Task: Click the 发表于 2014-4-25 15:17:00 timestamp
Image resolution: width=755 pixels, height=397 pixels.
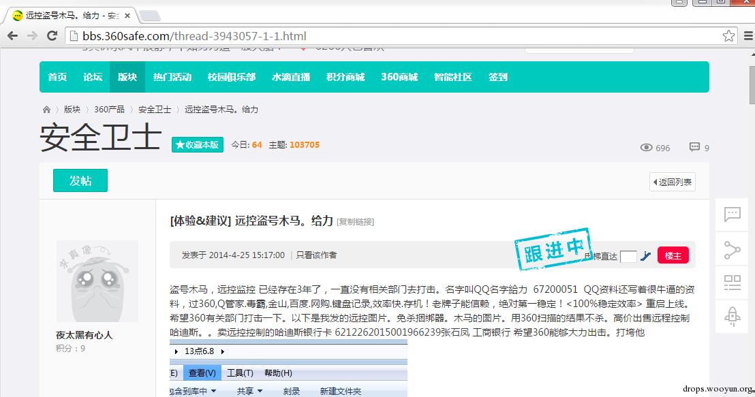Action: [233, 255]
